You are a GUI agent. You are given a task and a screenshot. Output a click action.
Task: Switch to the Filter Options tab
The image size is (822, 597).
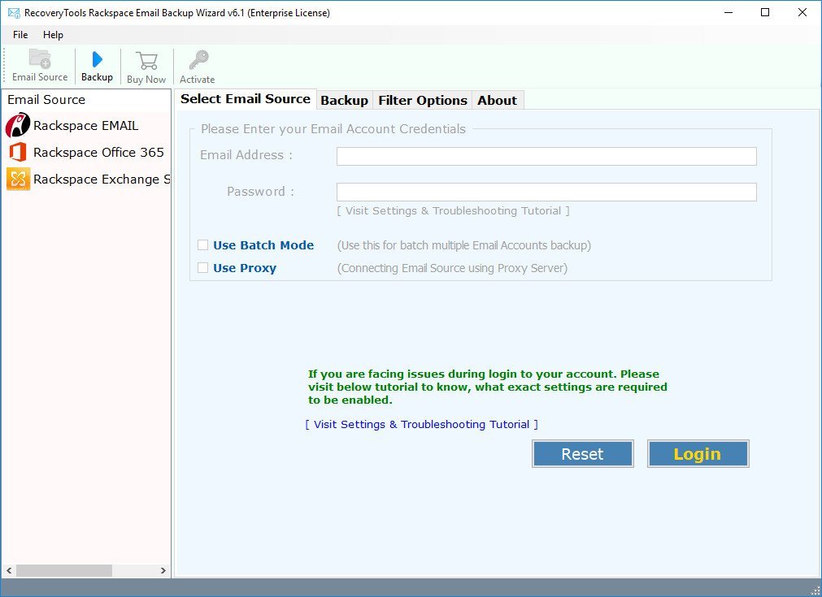coord(422,100)
